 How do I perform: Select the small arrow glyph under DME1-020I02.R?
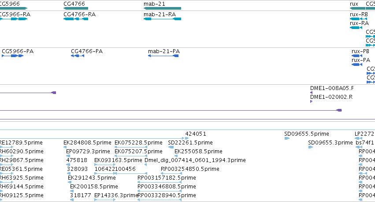click(311, 101)
